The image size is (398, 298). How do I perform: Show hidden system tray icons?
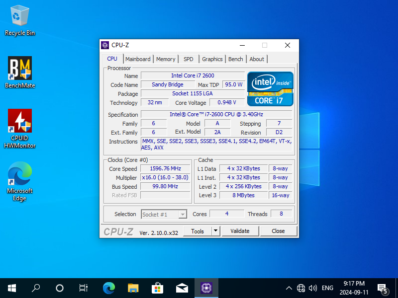(289, 288)
